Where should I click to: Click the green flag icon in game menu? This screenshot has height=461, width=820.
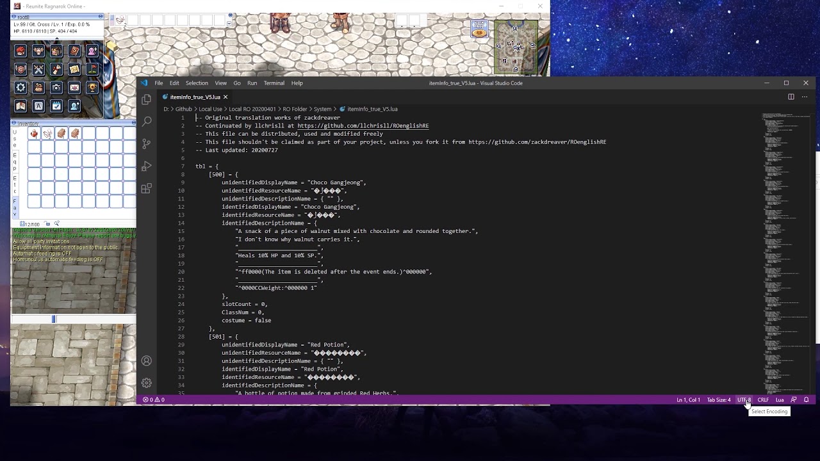coord(92,69)
